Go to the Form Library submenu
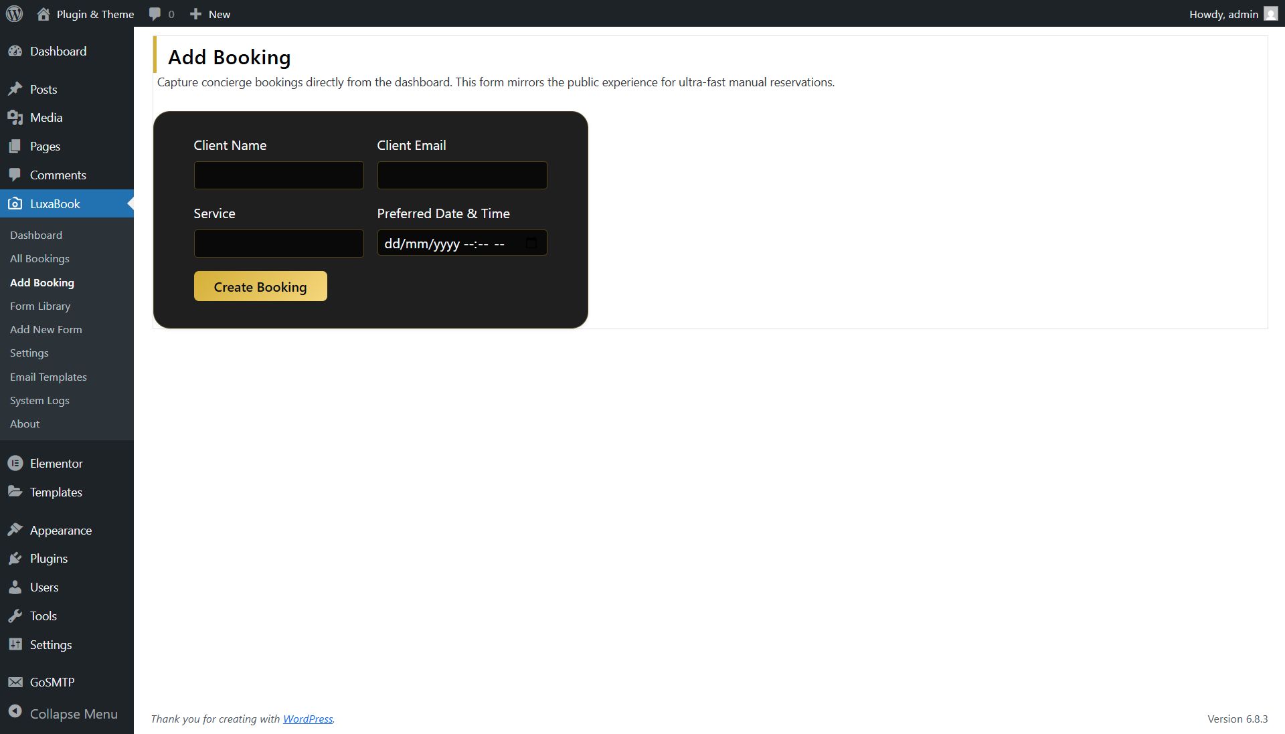1285x734 pixels. pyautogui.click(x=40, y=306)
